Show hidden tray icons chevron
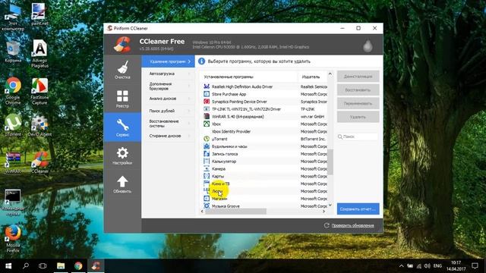Viewport: 486px width, 273px height. coord(402,266)
